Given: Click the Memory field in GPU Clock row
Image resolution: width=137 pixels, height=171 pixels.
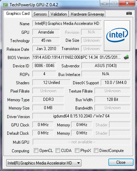Looking at the screenshot, I should point(82,125).
